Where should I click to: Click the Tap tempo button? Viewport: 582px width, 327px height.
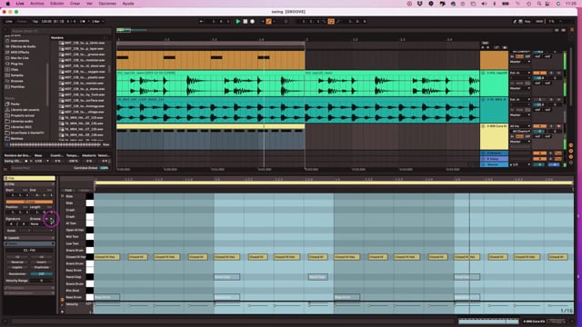click(x=35, y=22)
